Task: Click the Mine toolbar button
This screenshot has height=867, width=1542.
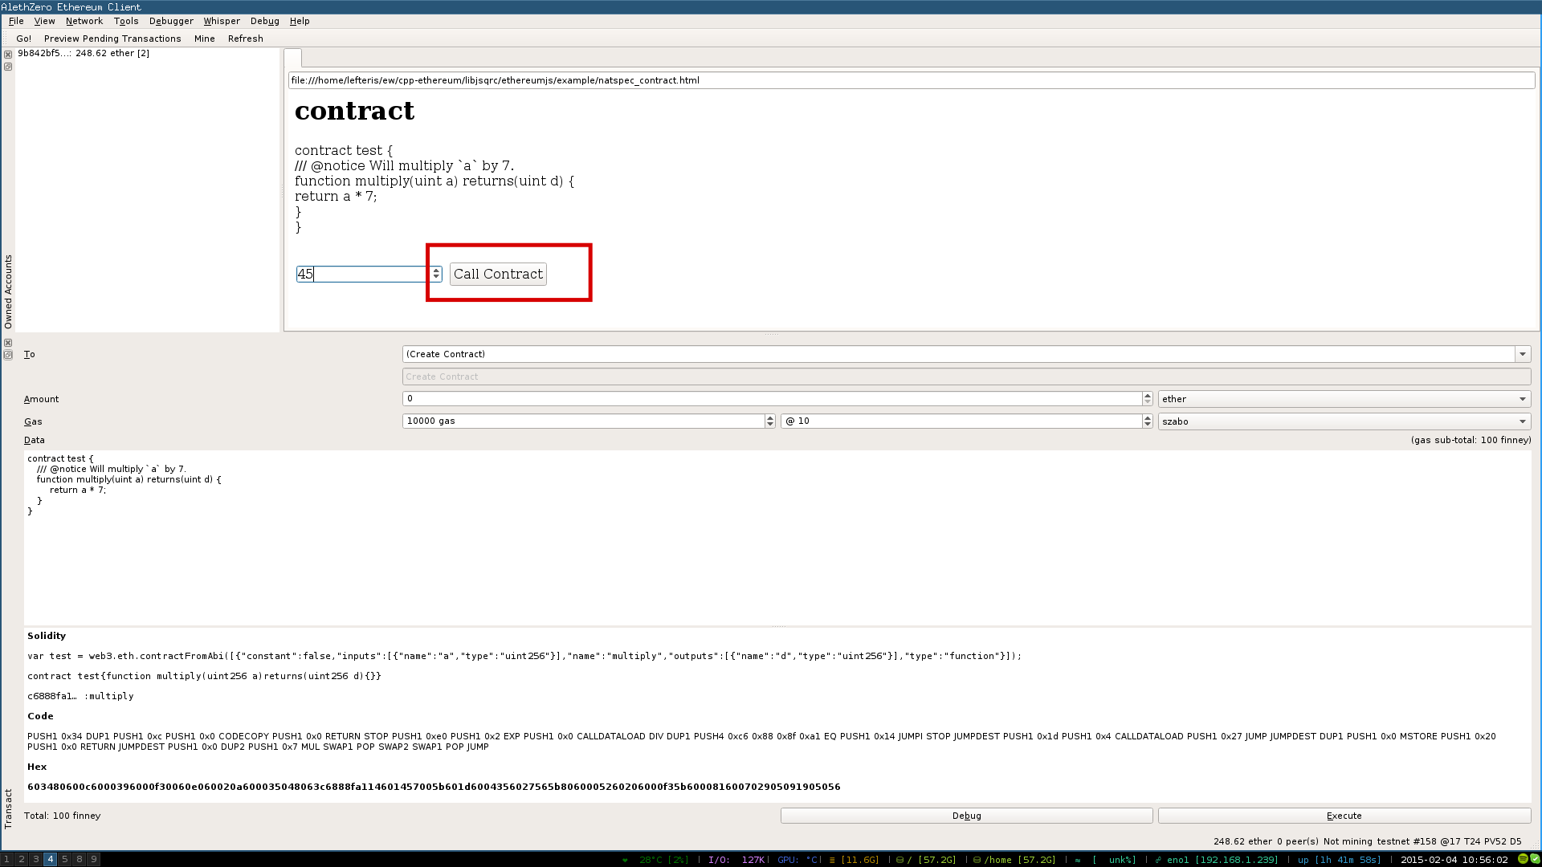Action: click(x=205, y=38)
